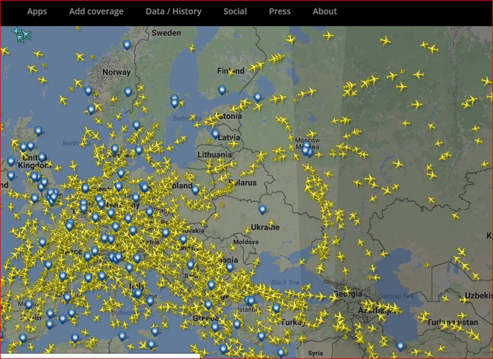
Task: Click the airport pin on Finland's south coast
Action: [222, 90]
